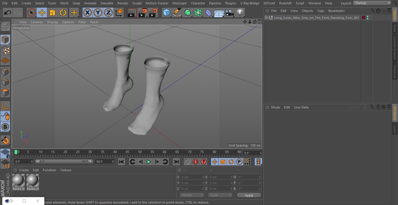The image size is (398, 205).
Task: Click Render View clapperboard icon
Action: 132,13
